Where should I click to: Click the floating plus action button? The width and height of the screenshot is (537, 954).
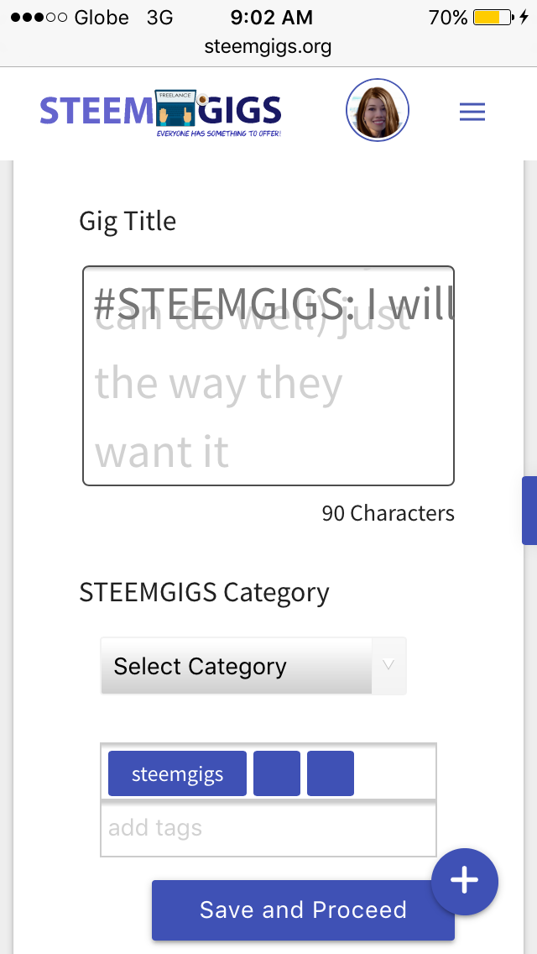point(464,882)
